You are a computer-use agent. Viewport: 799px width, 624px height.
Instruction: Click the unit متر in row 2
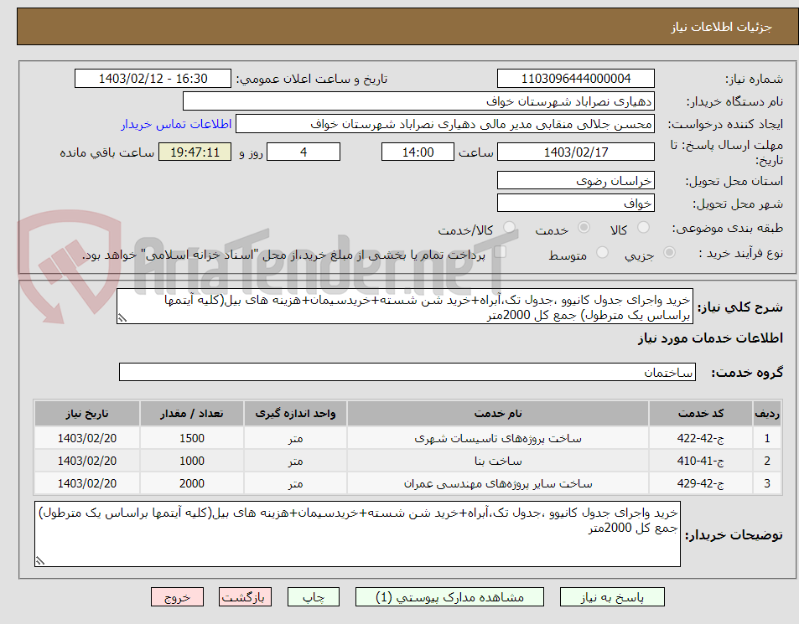click(296, 462)
